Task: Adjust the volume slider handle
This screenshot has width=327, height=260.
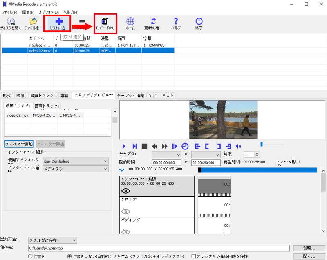Action: click(x=262, y=144)
